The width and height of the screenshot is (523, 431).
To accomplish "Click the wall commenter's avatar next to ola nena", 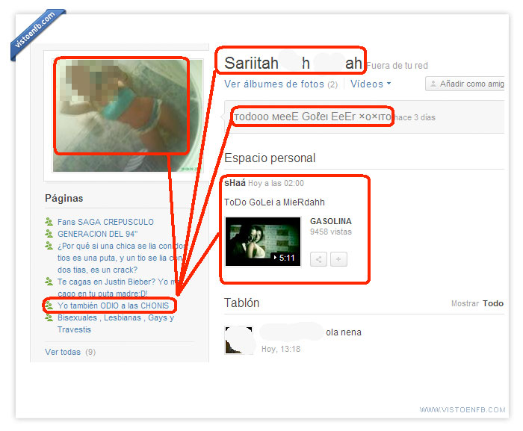I will click(238, 339).
